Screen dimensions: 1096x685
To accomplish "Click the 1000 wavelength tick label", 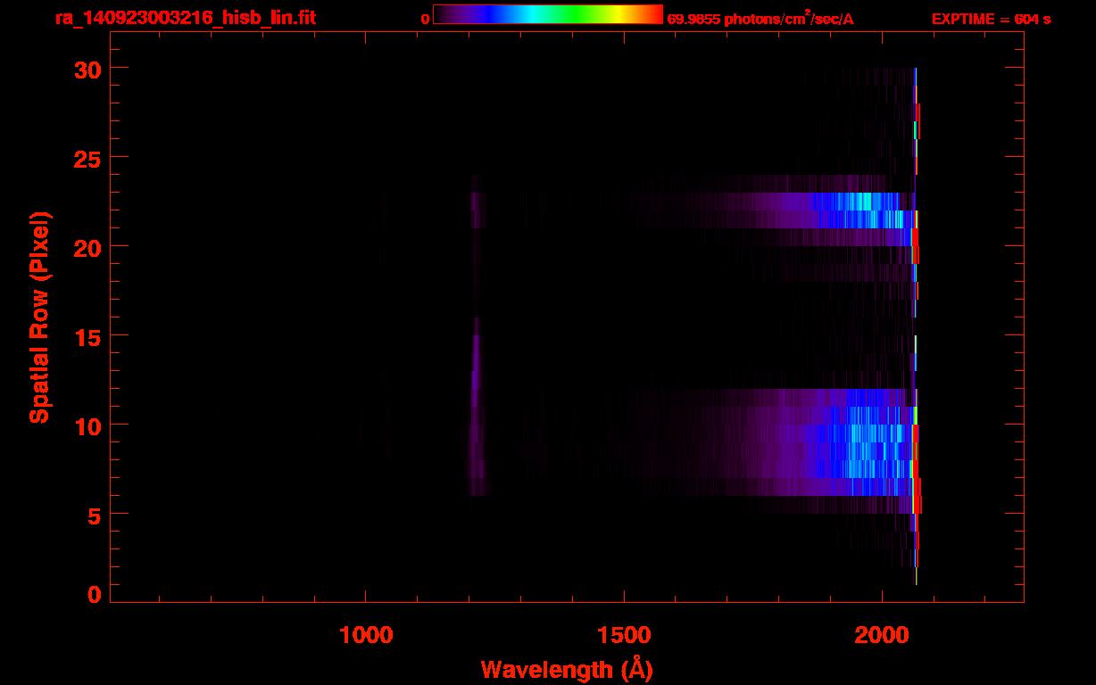I will [366, 635].
